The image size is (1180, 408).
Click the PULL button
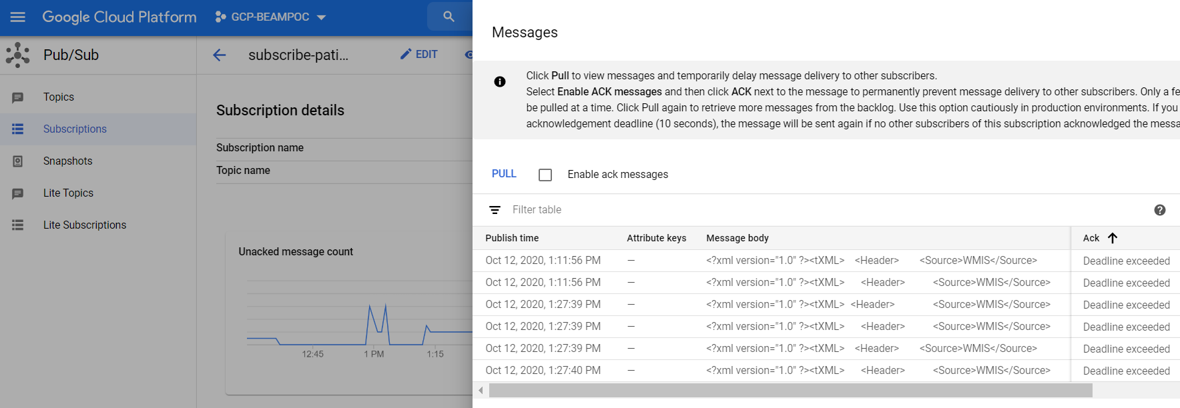(504, 174)
